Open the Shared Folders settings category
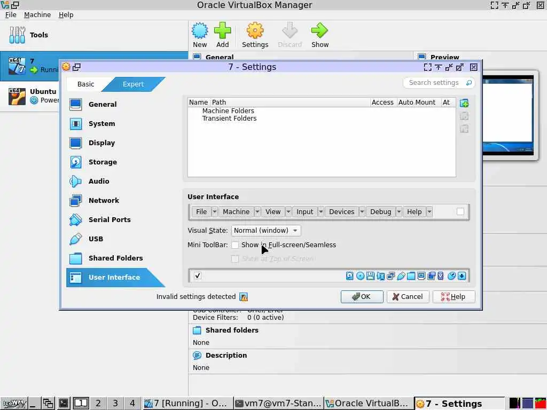Screen dimensions: 547x410 click(115, 258)
